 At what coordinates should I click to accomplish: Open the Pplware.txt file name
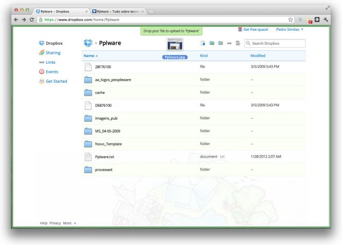pyautogui.click(x=104, y=157)
